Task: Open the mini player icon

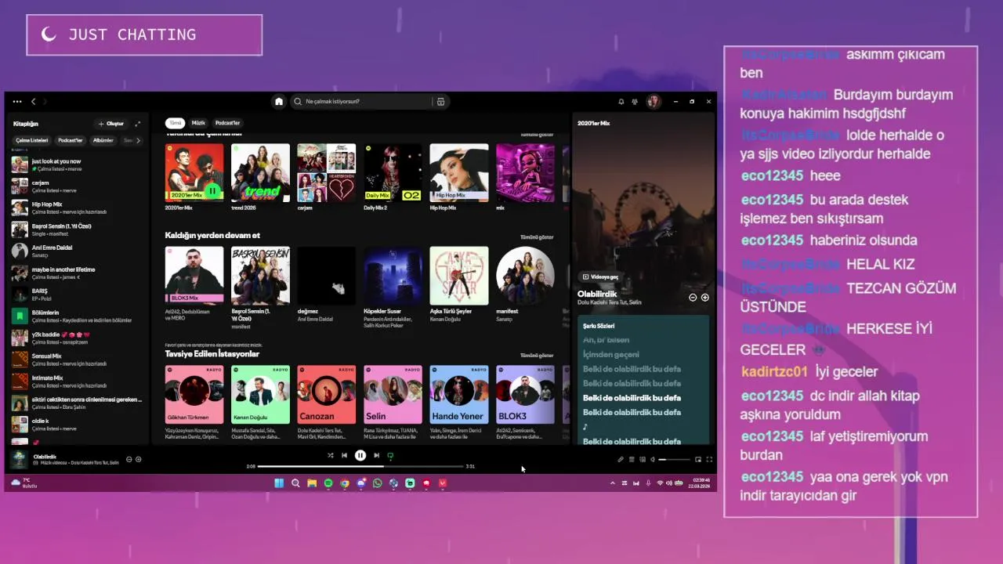Action: pyautogui.click(x=698, y=460)
